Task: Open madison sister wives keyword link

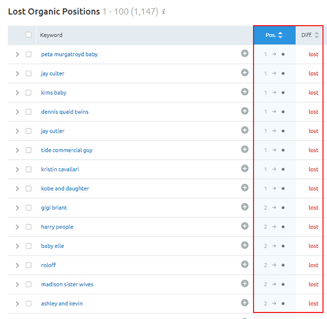Action: coord(67,284)
